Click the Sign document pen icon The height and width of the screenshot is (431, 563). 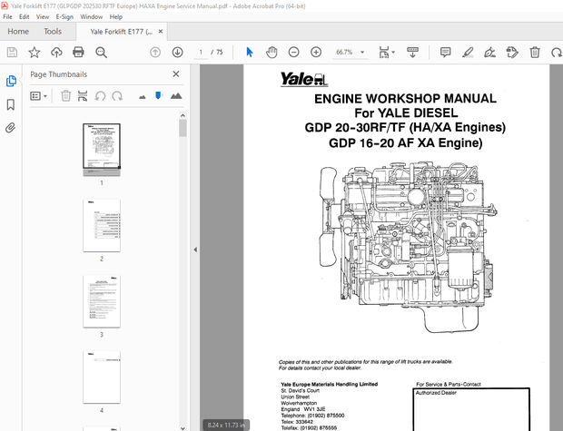tap(489, 53)
